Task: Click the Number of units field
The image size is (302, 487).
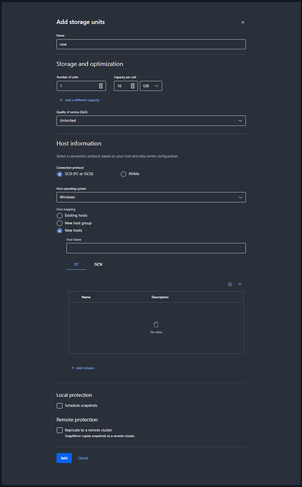Action: pos(81,86)
